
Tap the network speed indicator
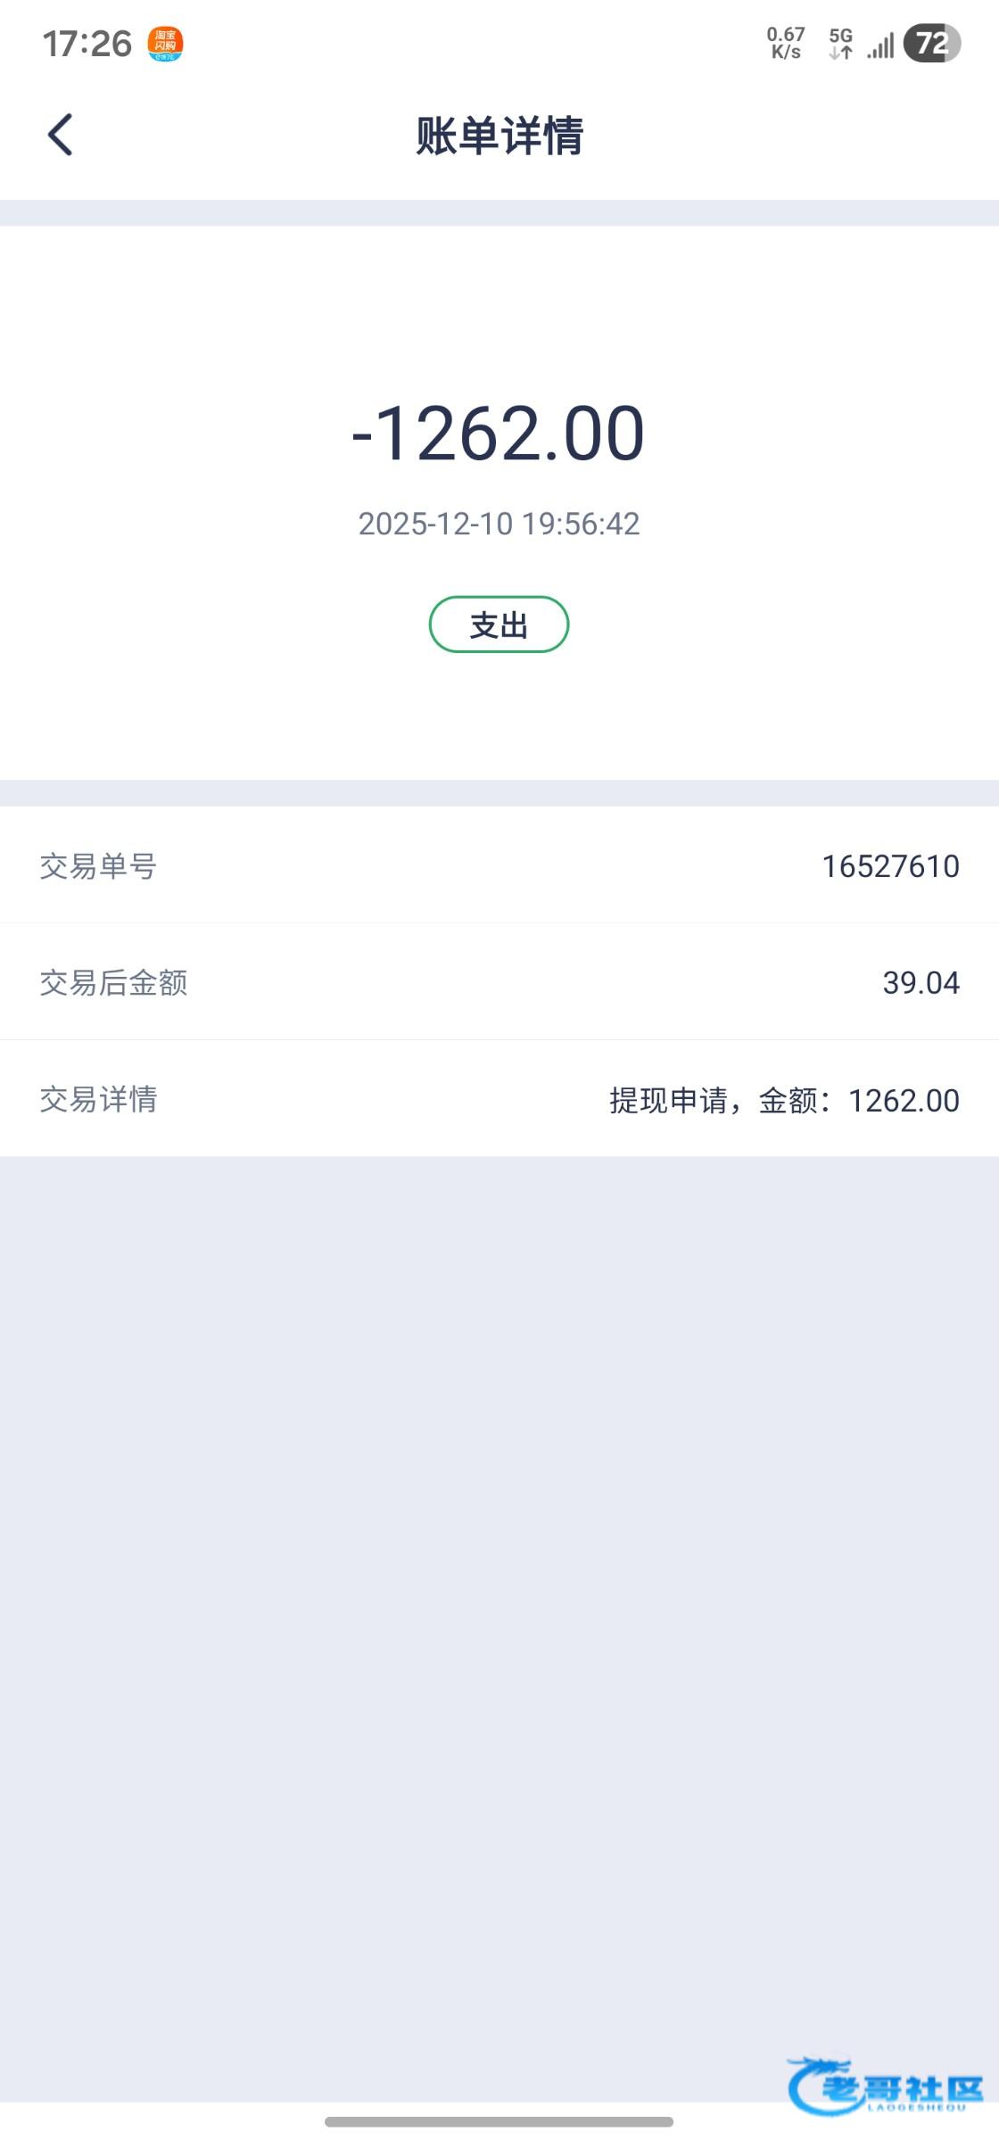point(786,43)
